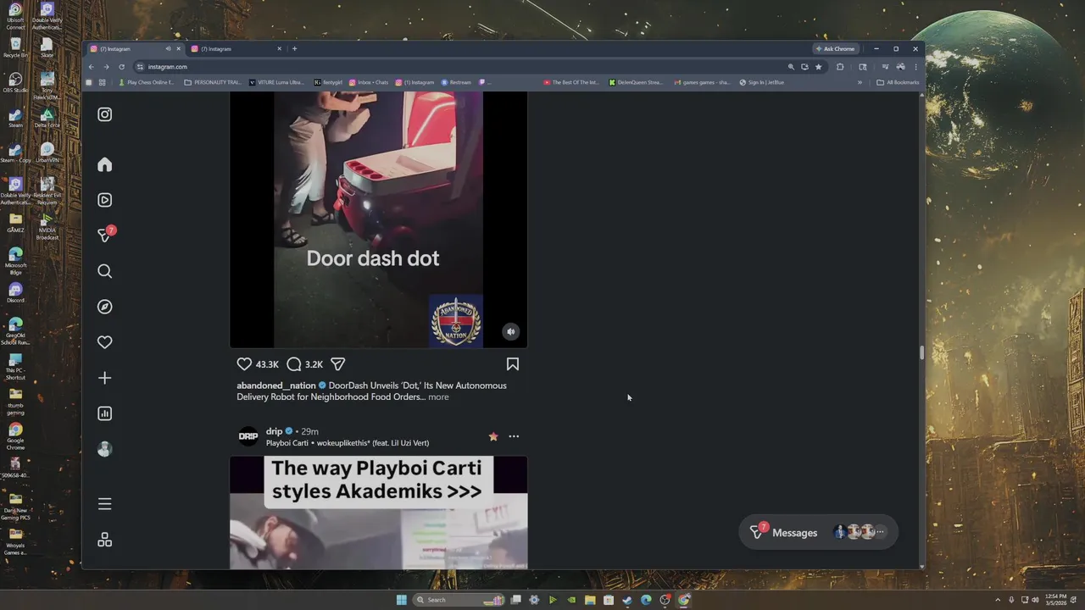Open more options on drip post

[x=514, y=436]
